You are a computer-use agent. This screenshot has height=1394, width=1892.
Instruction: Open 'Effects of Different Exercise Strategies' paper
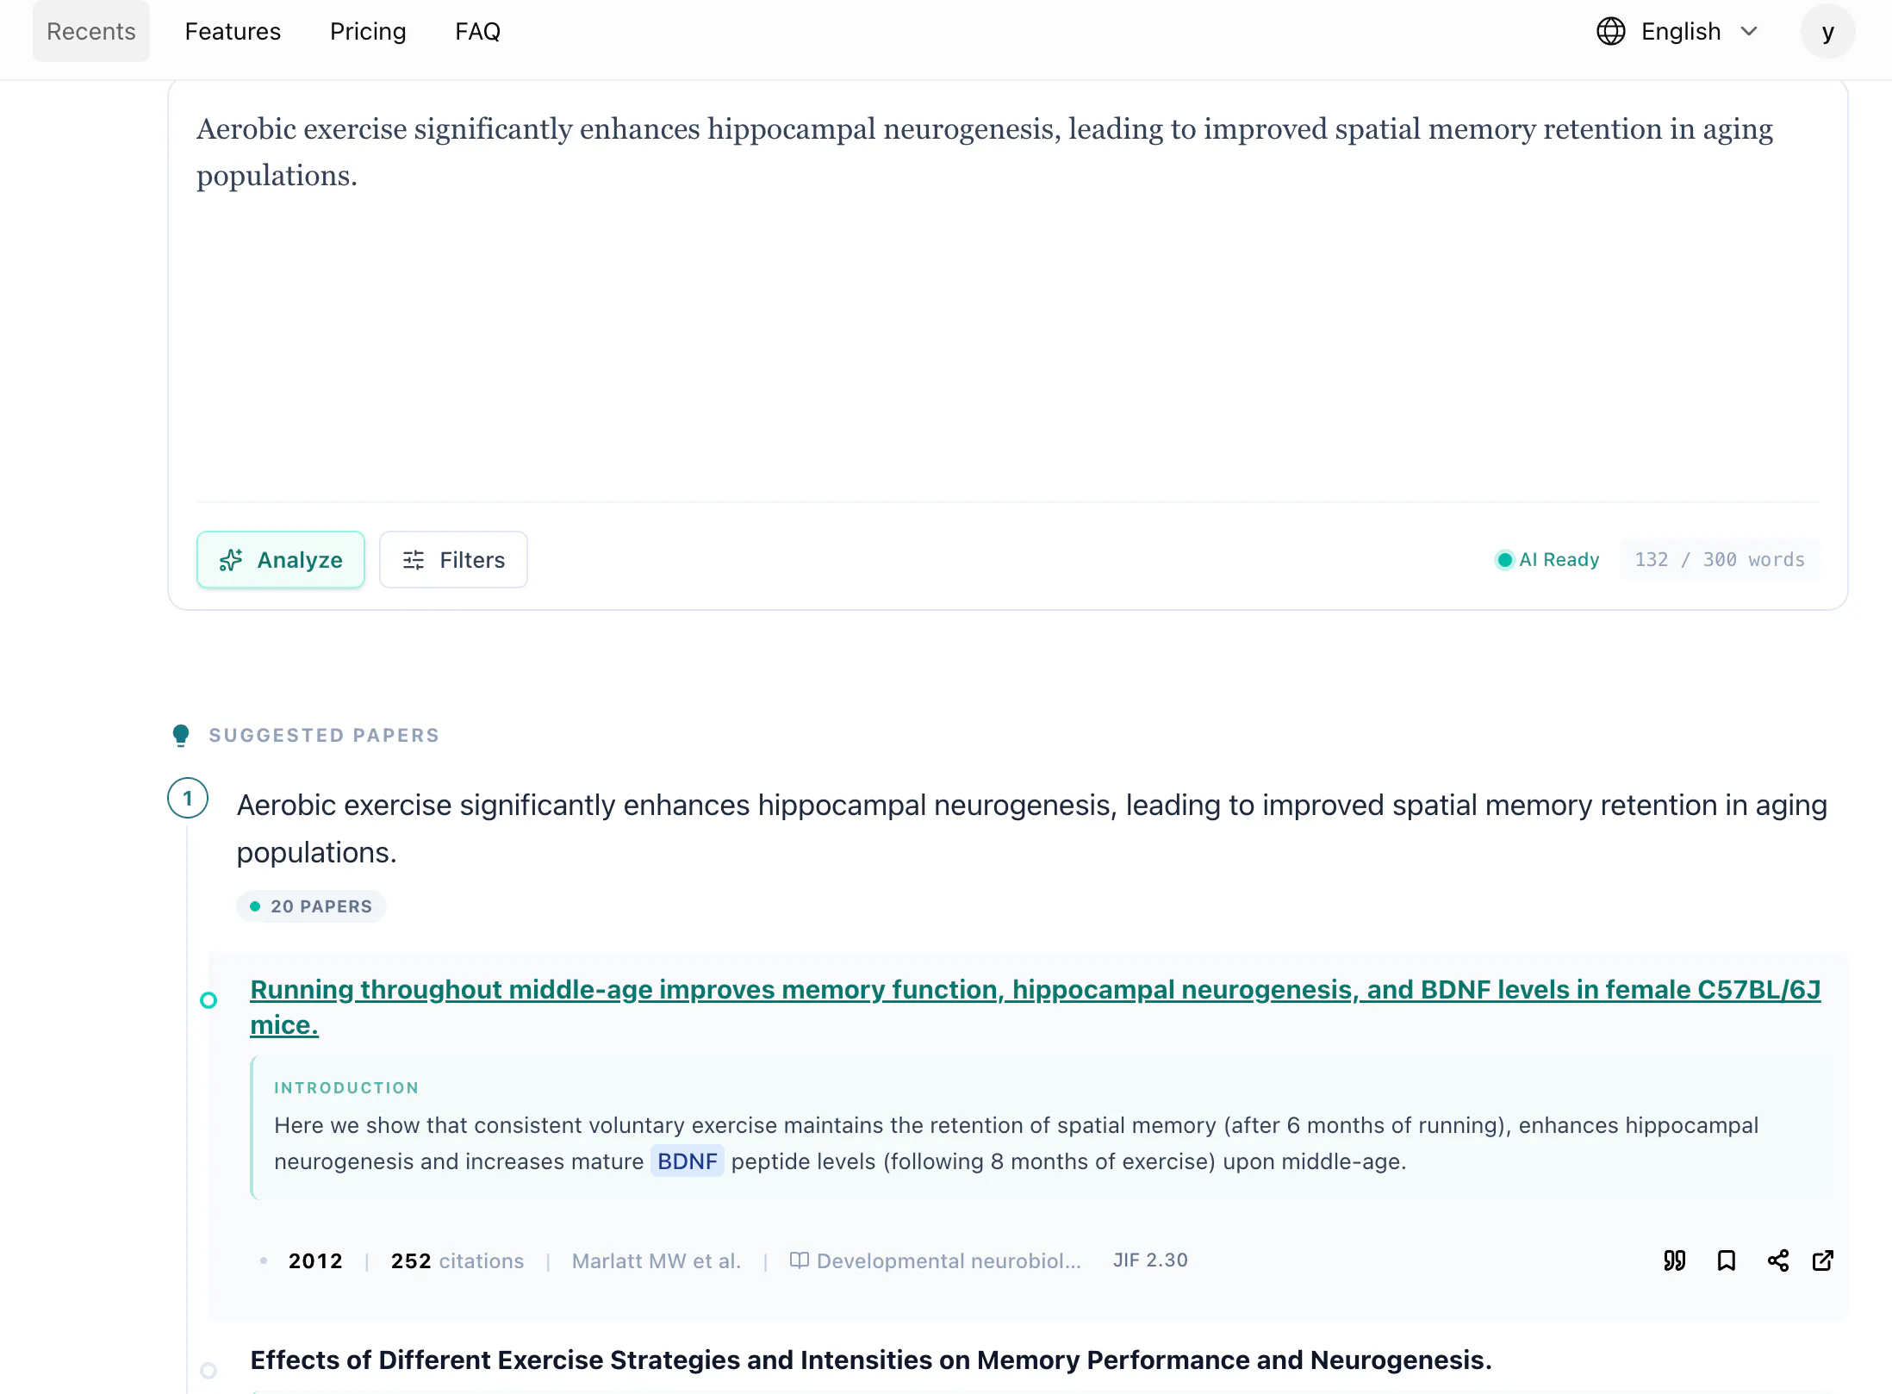[x=870, y=1360]
